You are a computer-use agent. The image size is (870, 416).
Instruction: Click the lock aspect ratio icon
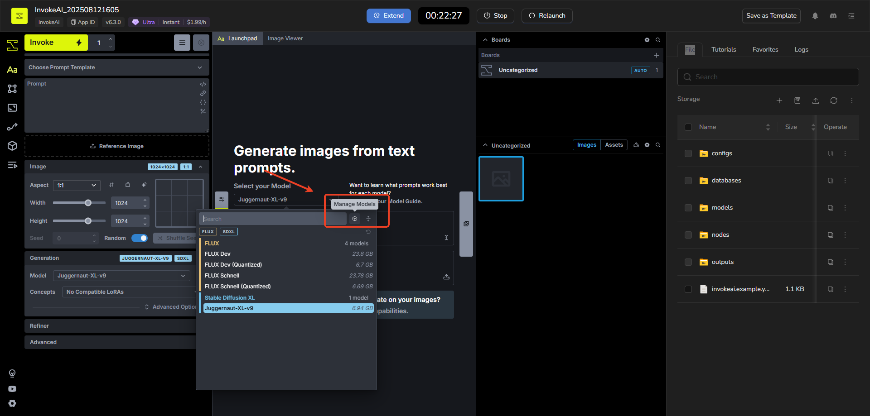click(128, 185)
